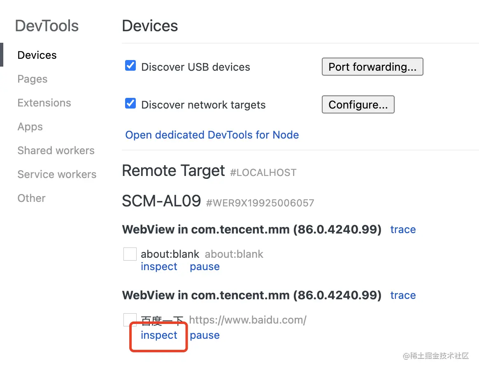Click the baidu.com page favicon box

[x=130, y=319]
